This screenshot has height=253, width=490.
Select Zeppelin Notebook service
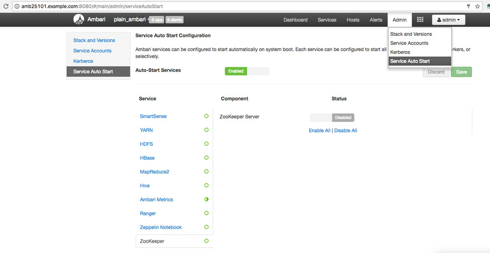point(160,228)
